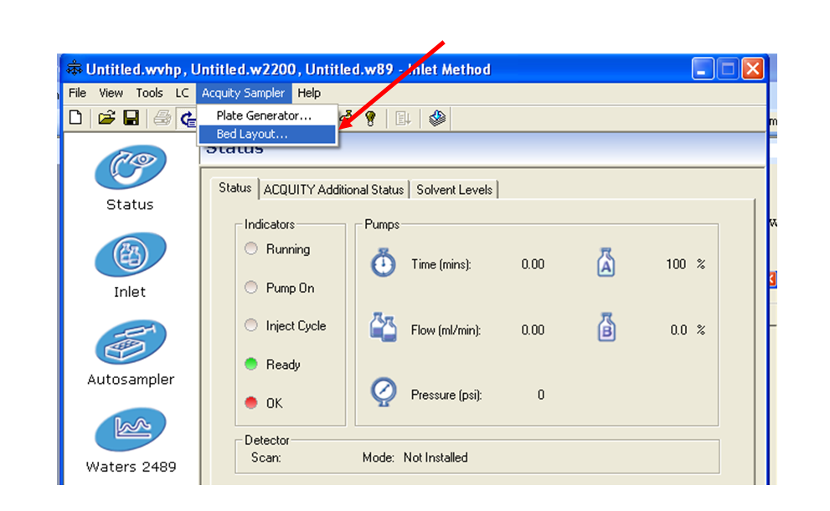Click the grayed list toolbar icon
830x511 pixels.
tap(403, 119)
